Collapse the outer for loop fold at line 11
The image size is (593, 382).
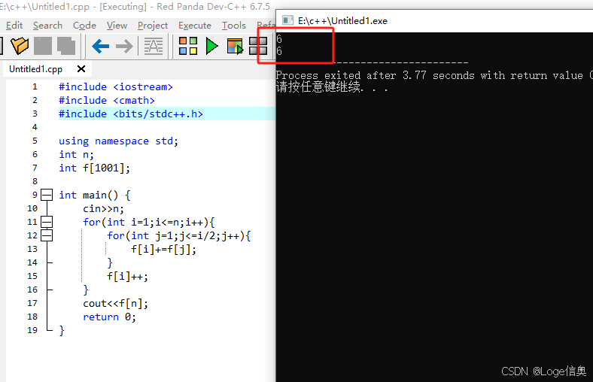click(47, 222)
